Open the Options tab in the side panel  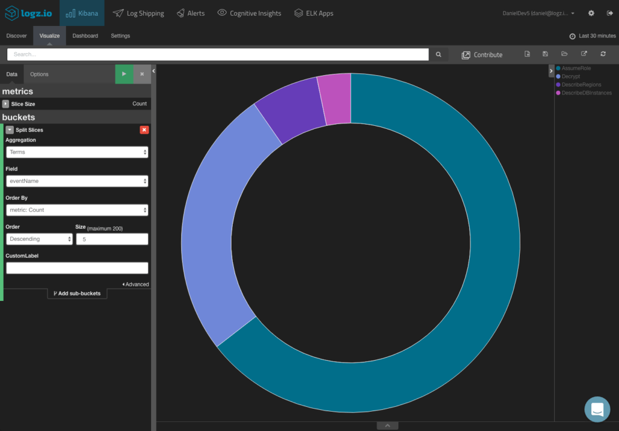pyautogui.click(x=39, y=73)
